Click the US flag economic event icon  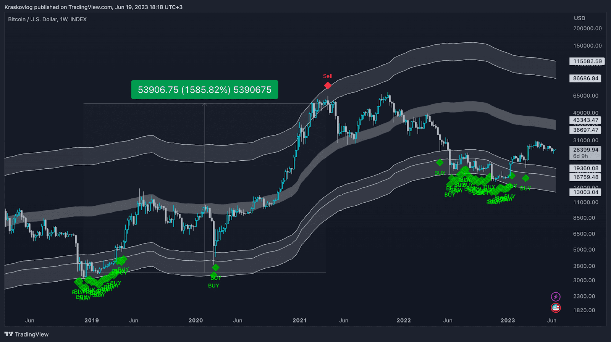point(556,308)
